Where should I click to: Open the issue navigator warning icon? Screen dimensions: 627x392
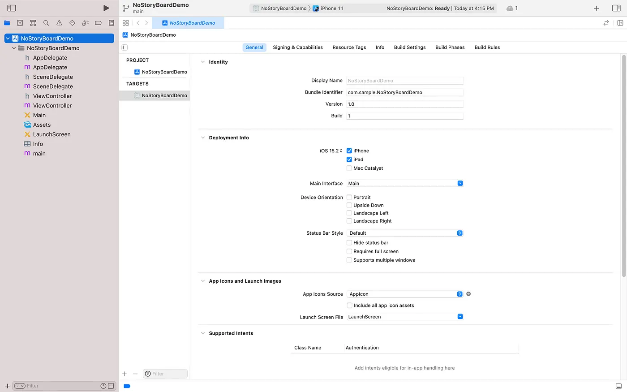(59, 23)
